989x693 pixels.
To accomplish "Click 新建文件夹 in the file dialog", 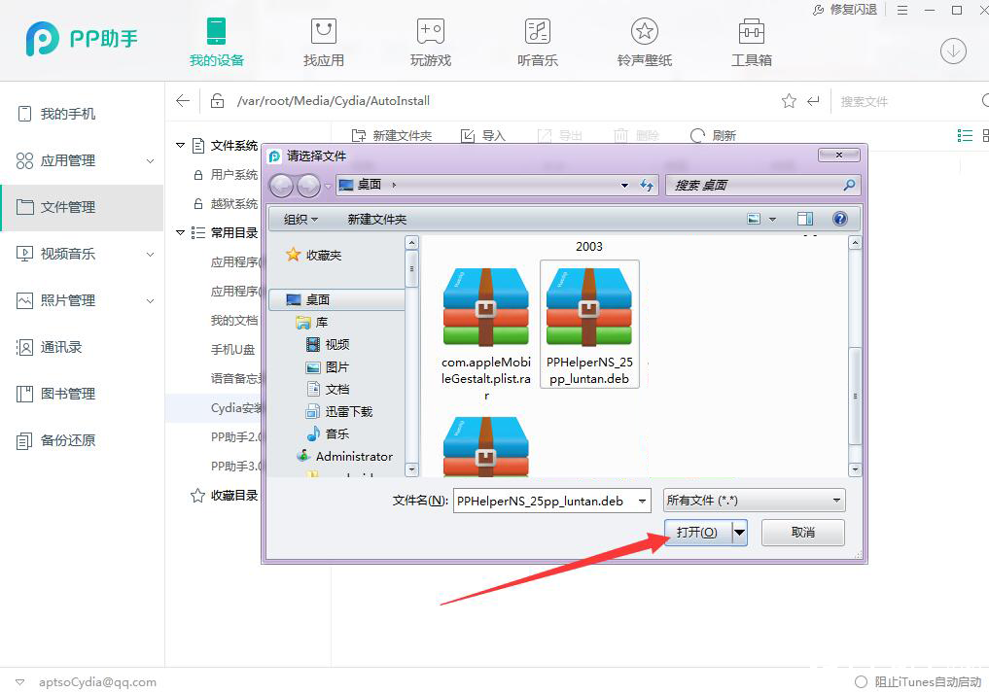I will click(x=377, y=220).
